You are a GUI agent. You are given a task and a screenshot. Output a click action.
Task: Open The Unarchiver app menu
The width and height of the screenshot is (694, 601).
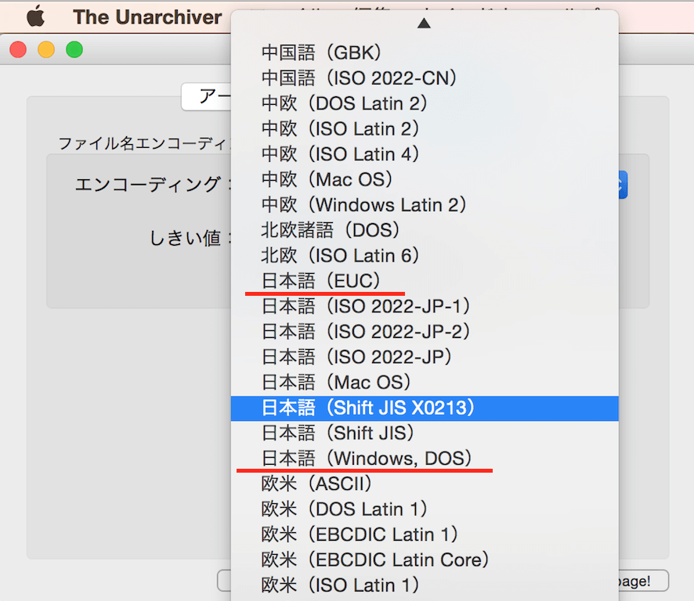(x=147, y=17)
